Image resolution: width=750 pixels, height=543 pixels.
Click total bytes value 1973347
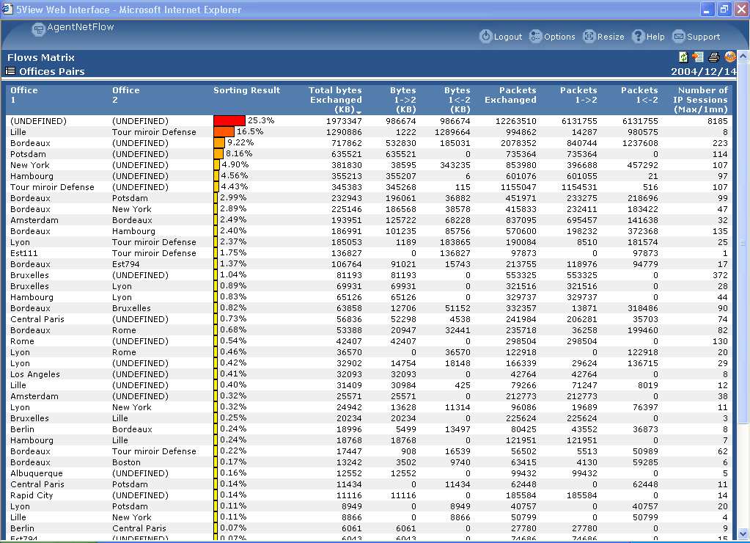344,121
